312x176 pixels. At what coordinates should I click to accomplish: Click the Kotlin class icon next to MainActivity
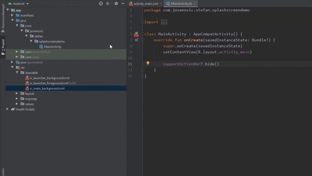point(41,47)
